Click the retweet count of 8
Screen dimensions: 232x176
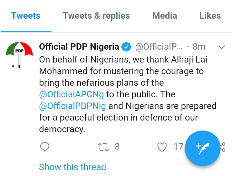pyautogui.click(x=117, y=147)
